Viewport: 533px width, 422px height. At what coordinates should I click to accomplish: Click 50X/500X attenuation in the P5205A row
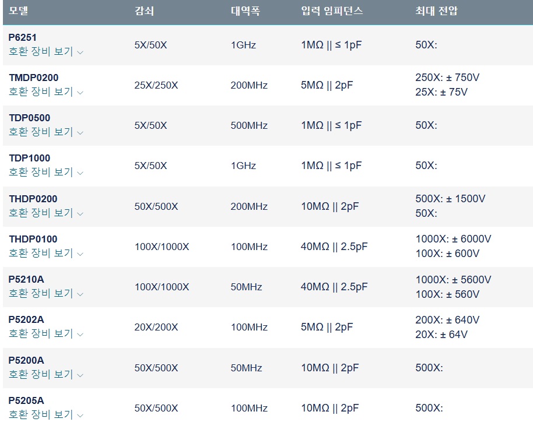click(x=156, y=408)
